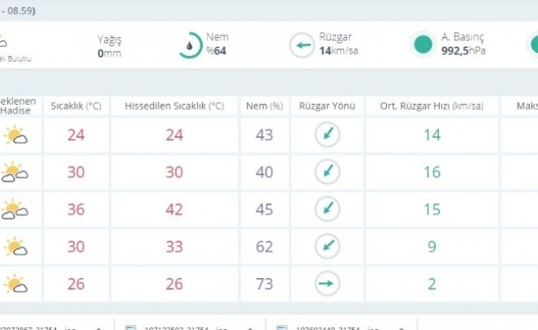Click the Ort. Rüzgar Hızı (km/sa) header
This screenshot has height=330, width=538.
point(432,106)
